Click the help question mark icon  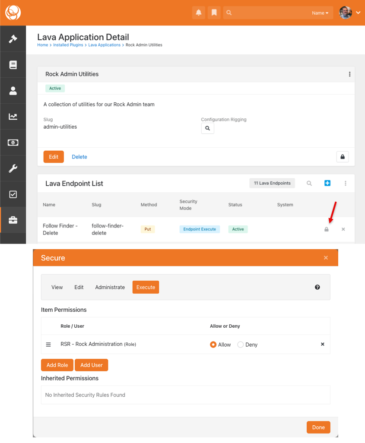tap(317, 287)
